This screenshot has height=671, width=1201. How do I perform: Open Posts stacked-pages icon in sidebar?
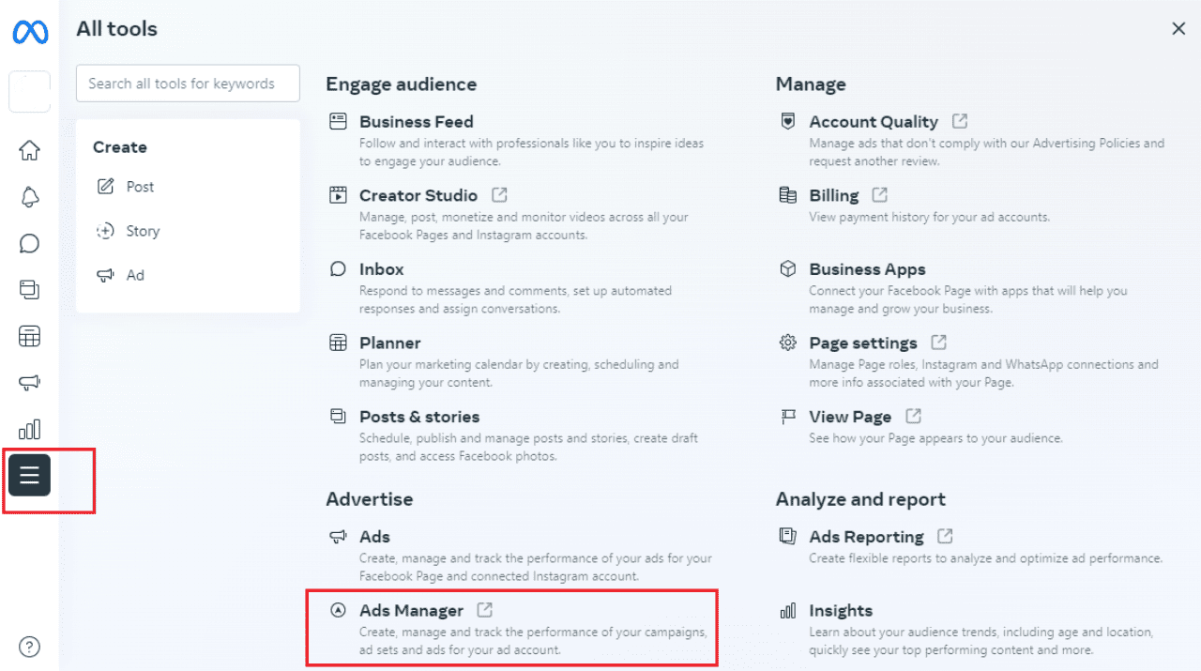[30, 290]
